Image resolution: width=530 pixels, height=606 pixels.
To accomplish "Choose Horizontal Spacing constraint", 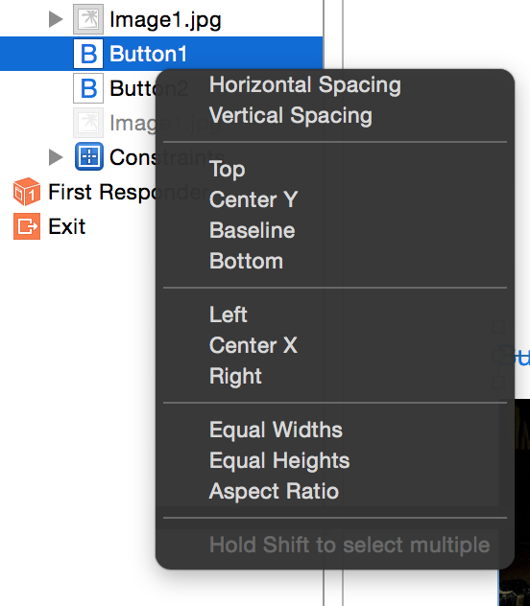I will [305, 84].
